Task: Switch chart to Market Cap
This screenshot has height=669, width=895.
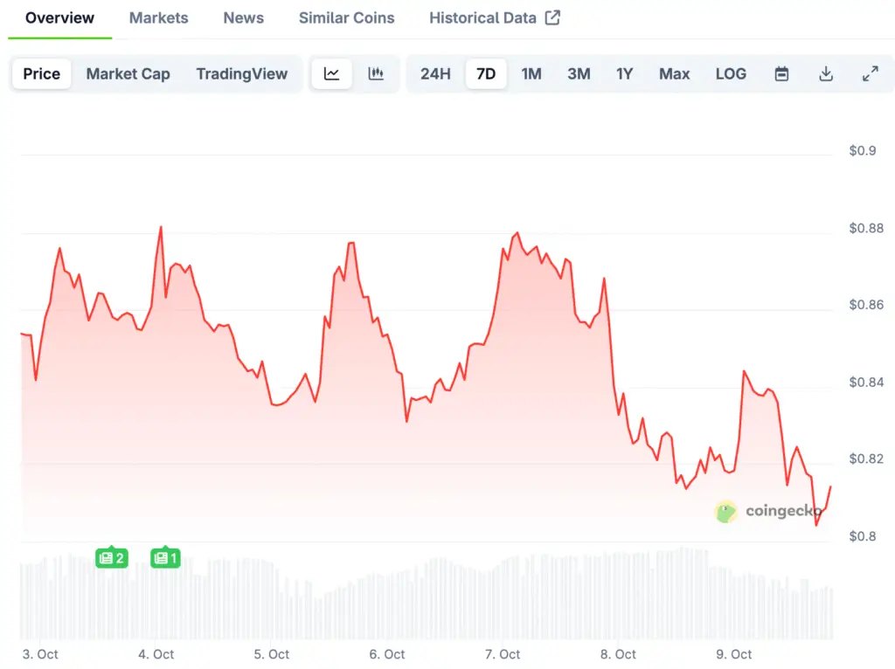Action: click(x=128, y=74)
